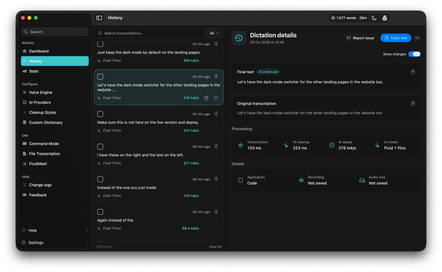
Task: Flag the selected dark mode switcher entry
Action: 216,98
